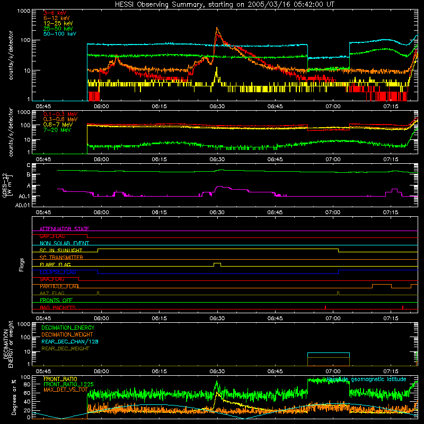
Task: Click the PARTICLE_FLAG label
Action: 59,286
